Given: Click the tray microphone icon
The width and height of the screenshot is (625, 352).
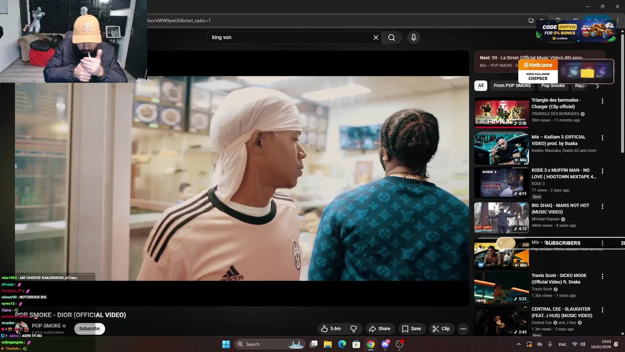Looking at the screenshot, I should (x=550, y=344).
